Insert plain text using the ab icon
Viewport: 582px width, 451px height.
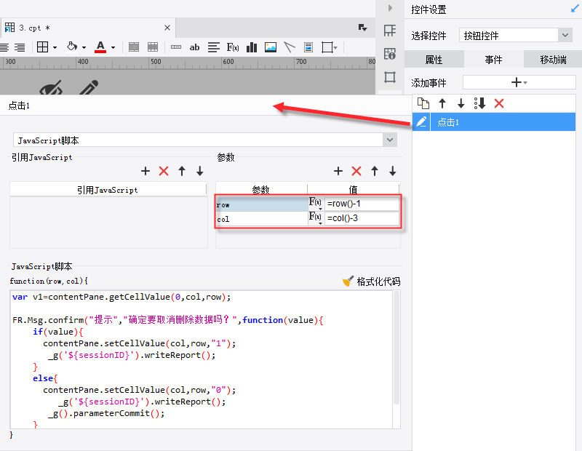194,47
